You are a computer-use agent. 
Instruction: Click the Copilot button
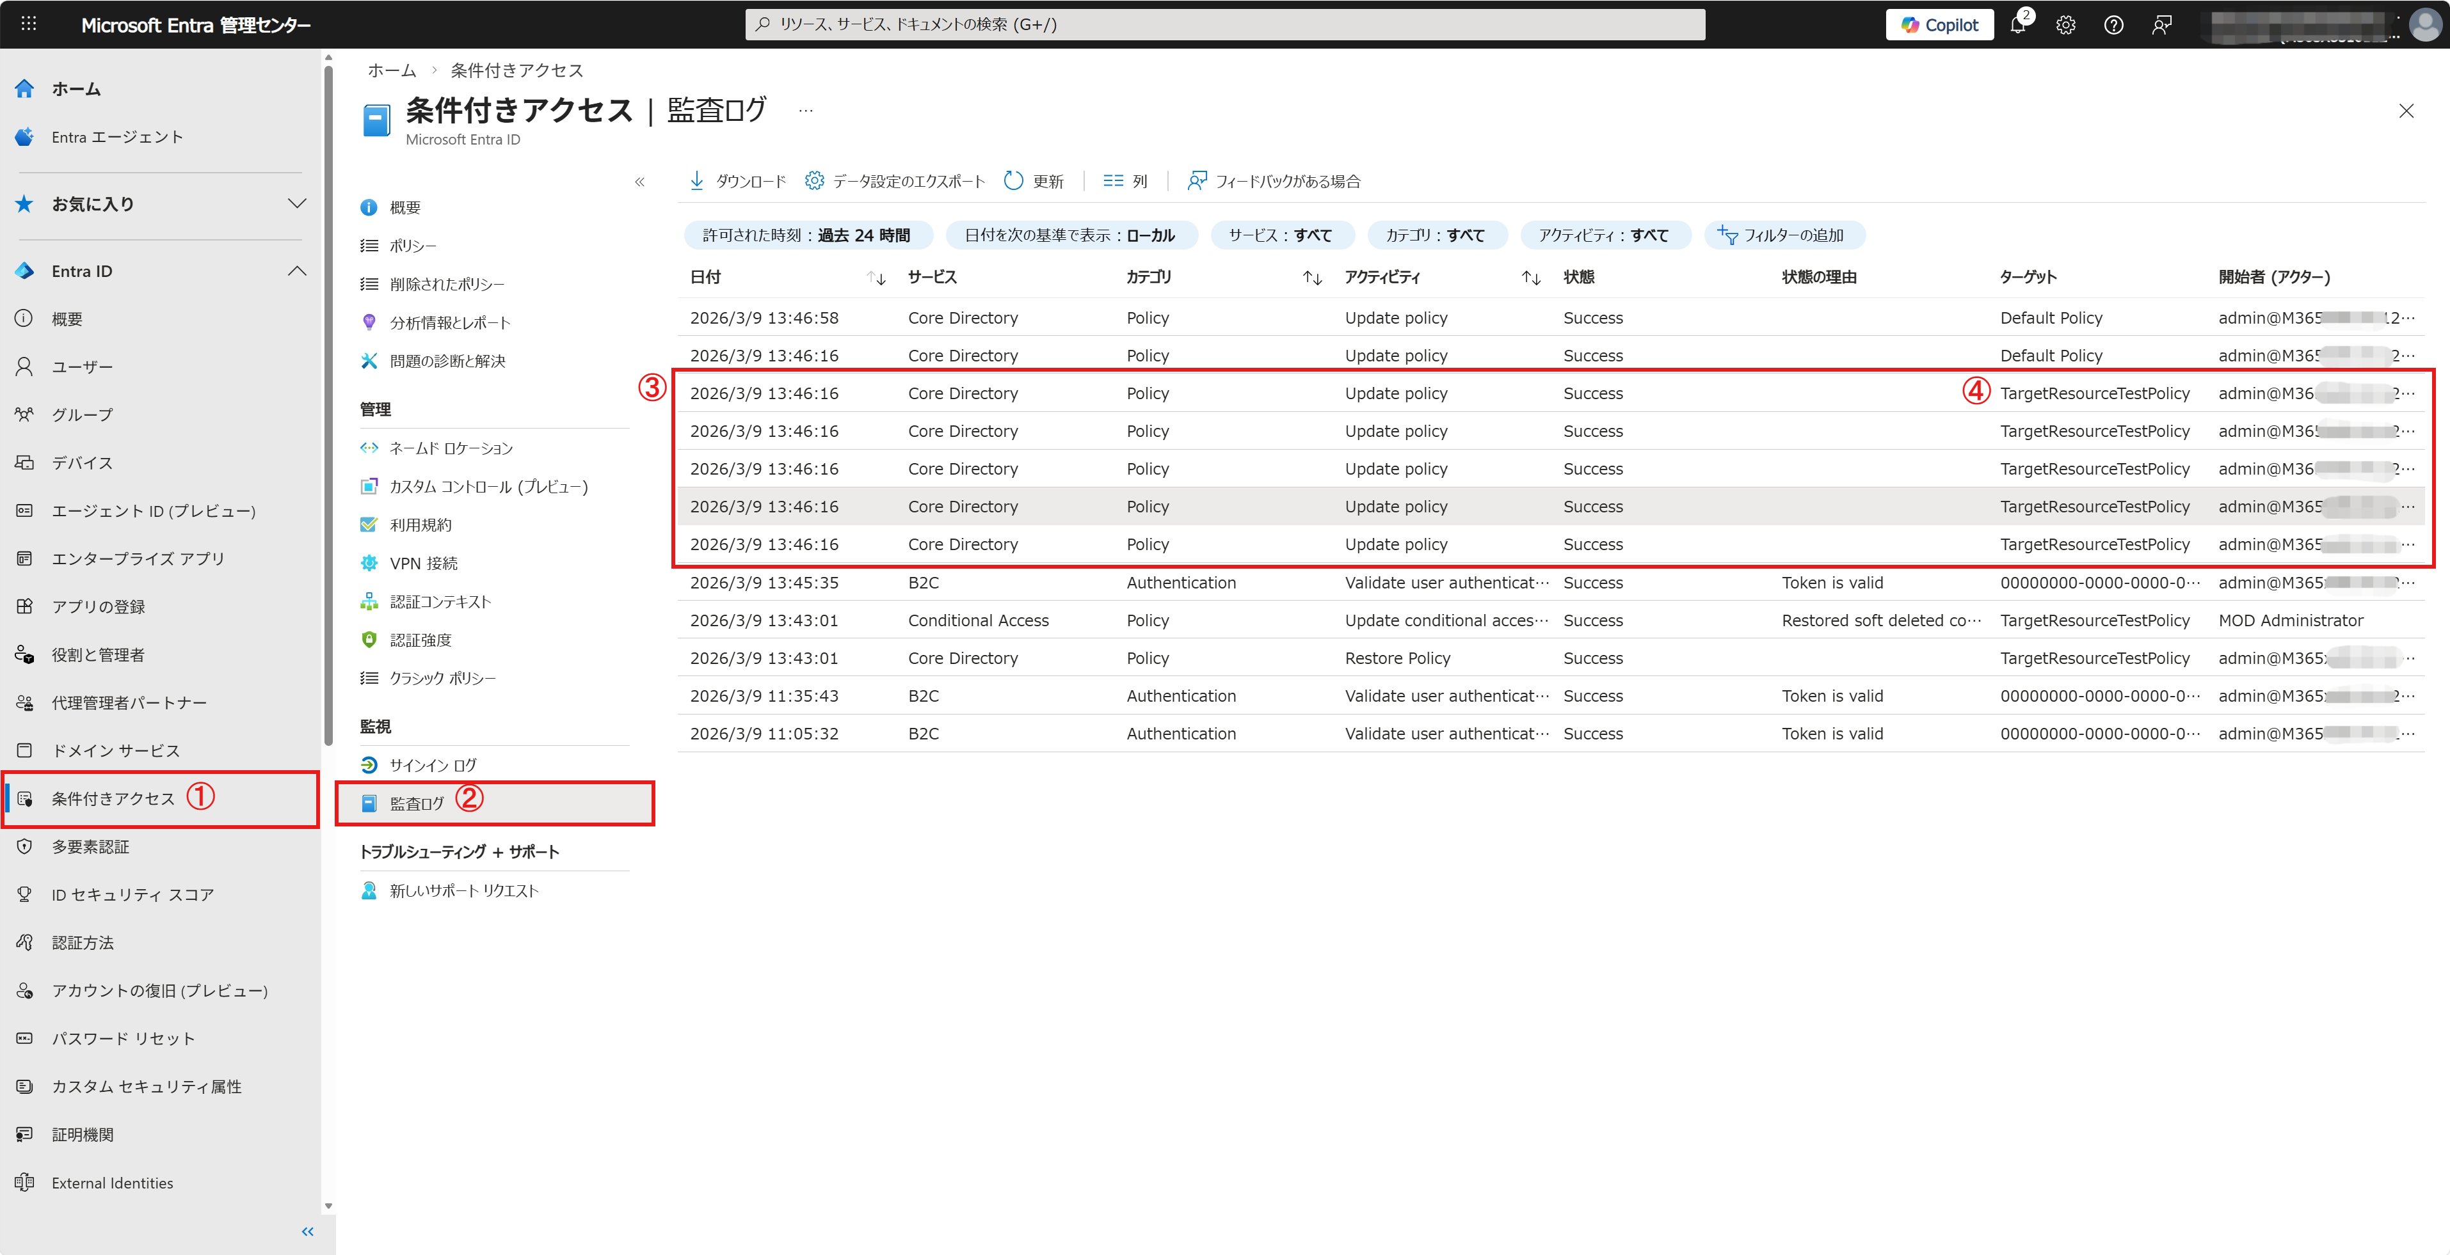[1939, 26]
